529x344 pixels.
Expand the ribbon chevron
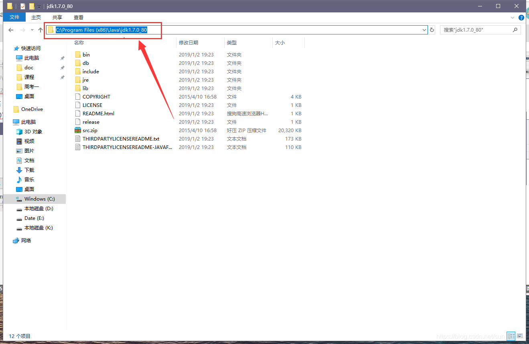(x=513, y=18)
